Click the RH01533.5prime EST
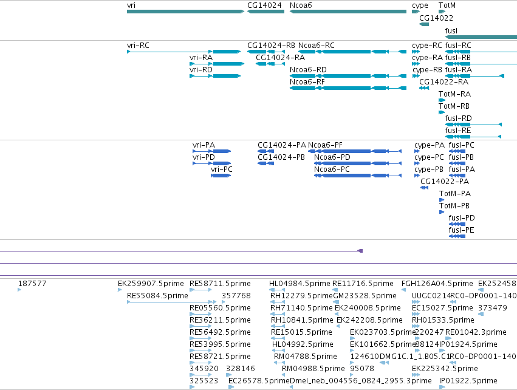This screenshot has height=390, width=517. [x=416, y=326]
